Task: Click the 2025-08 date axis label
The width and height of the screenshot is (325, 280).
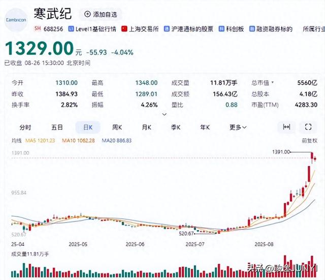Action: [x=264, y=244]
